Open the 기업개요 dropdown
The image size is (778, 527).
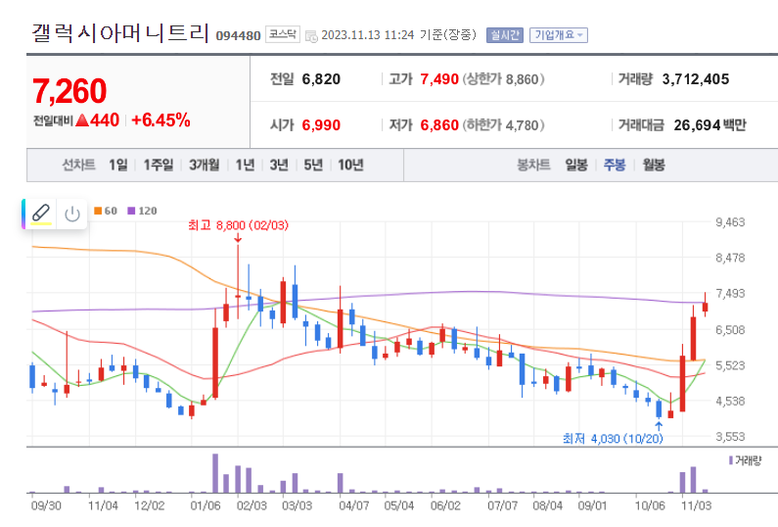click(558, 34)
